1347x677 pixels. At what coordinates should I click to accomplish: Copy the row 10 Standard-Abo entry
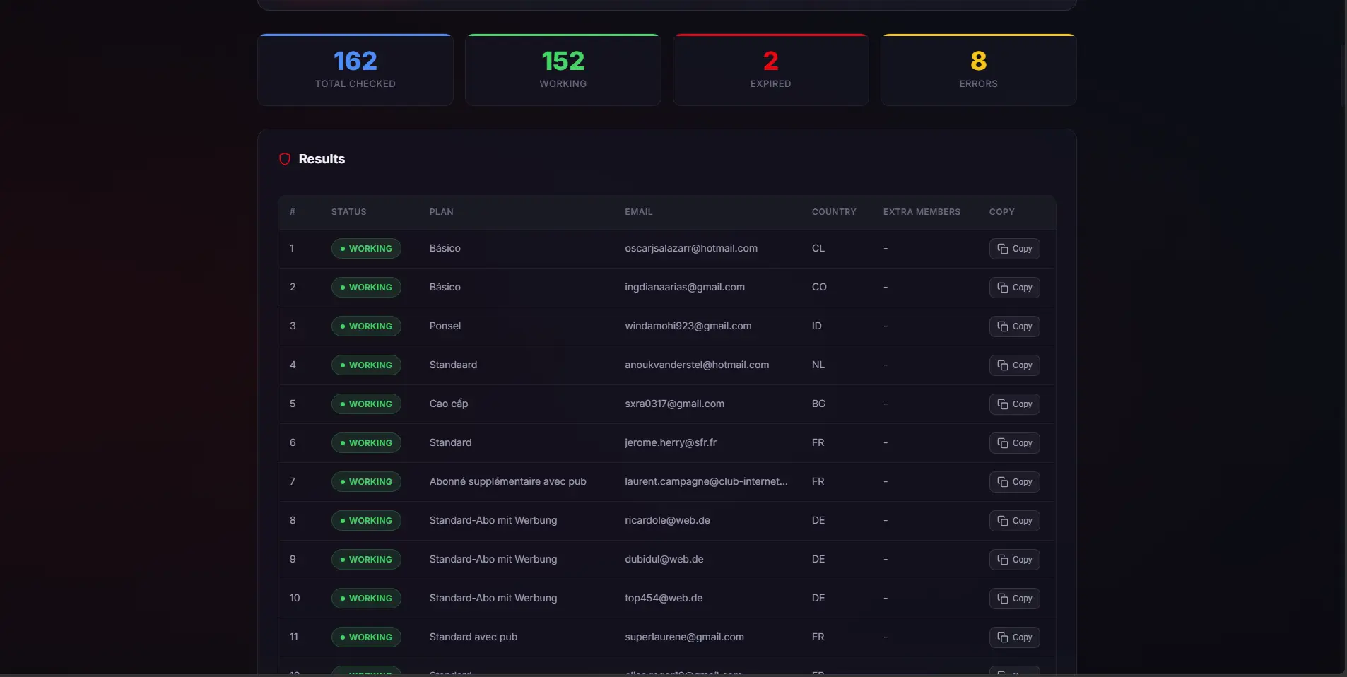coord(1014,599)
